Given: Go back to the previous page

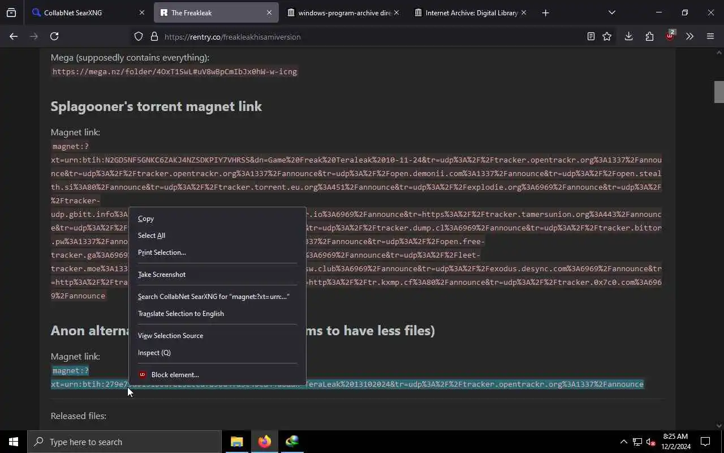Looking at the screenshot, I should pyautogui.click(x=14, y=36).
